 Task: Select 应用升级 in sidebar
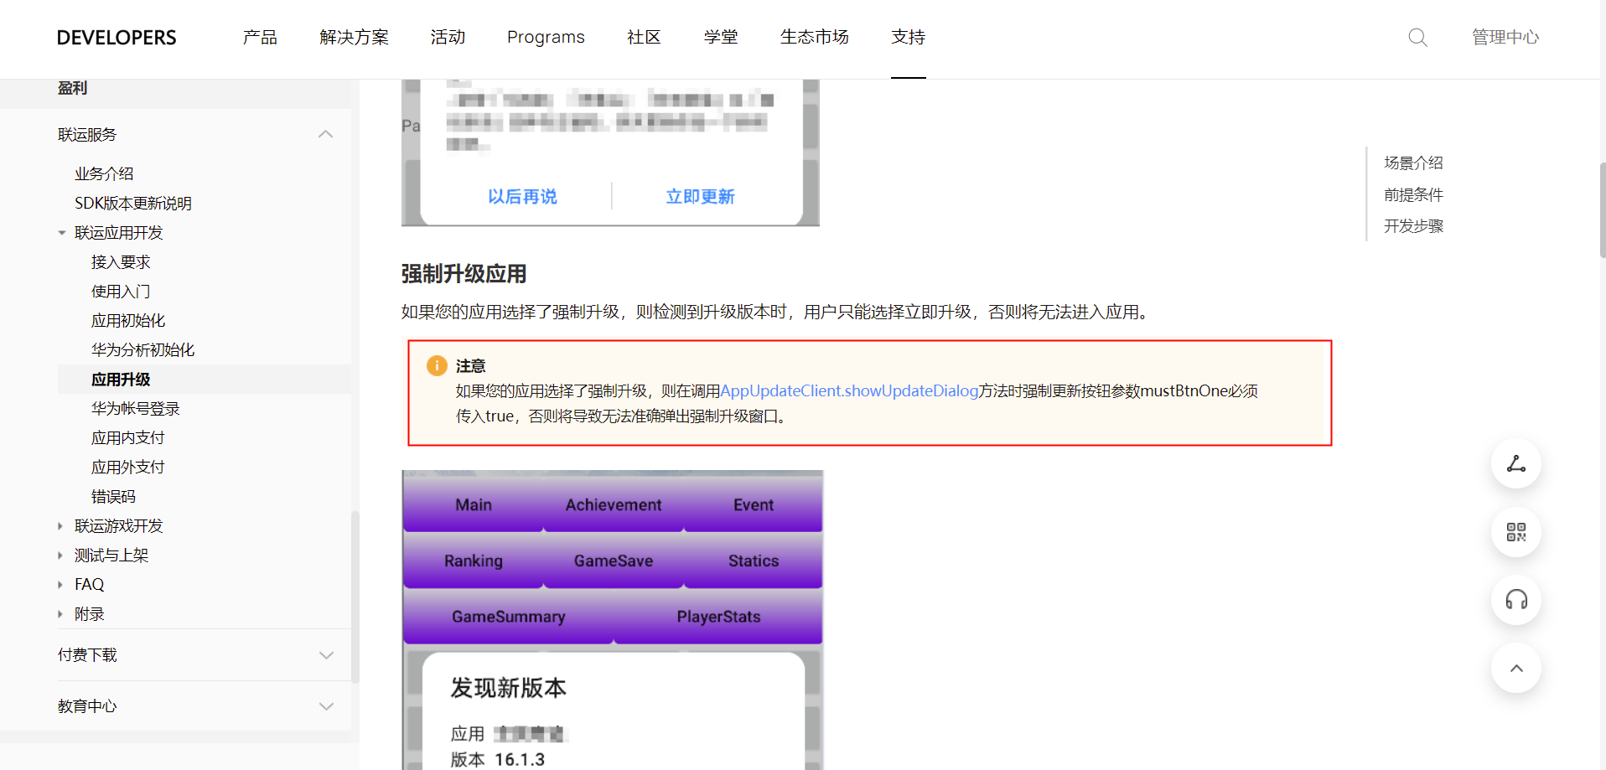[121, 380]
